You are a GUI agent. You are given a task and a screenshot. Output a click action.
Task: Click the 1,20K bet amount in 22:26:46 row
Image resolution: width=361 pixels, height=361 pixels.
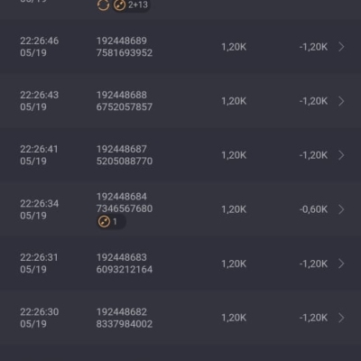[234, 47]
